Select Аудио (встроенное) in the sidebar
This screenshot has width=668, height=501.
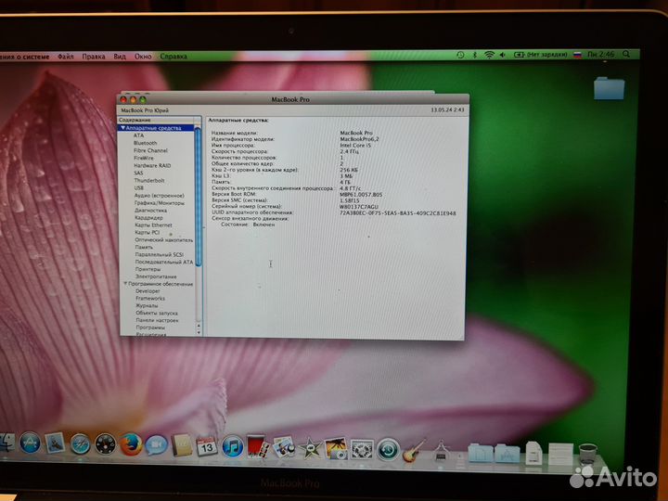(x=160, y=196)
